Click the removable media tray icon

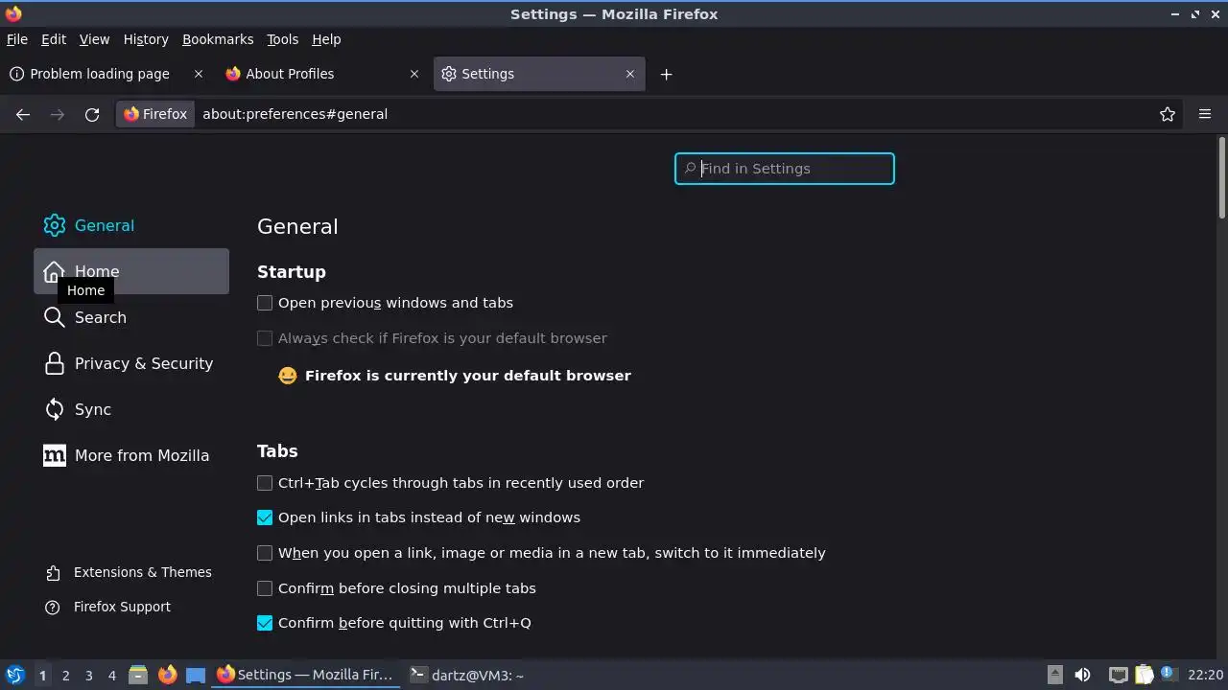pos(1054,675)
